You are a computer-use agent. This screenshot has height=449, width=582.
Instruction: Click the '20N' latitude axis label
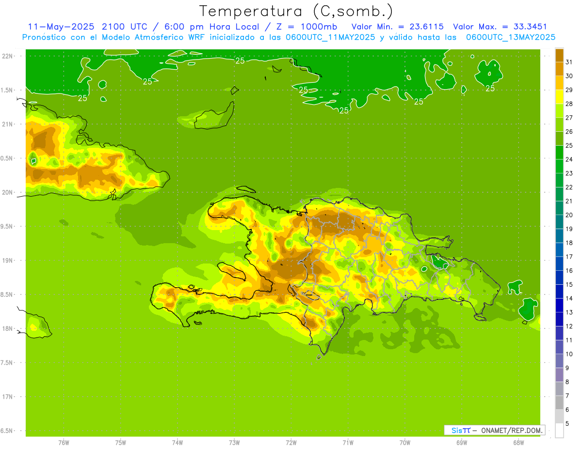8,192
